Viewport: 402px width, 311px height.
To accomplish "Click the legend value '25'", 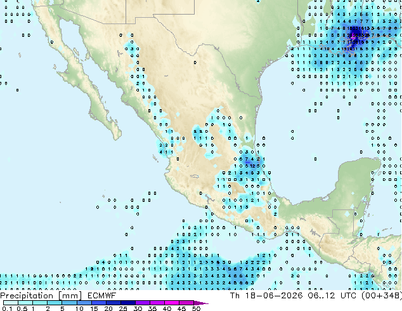I will click(x=123, y=308).
